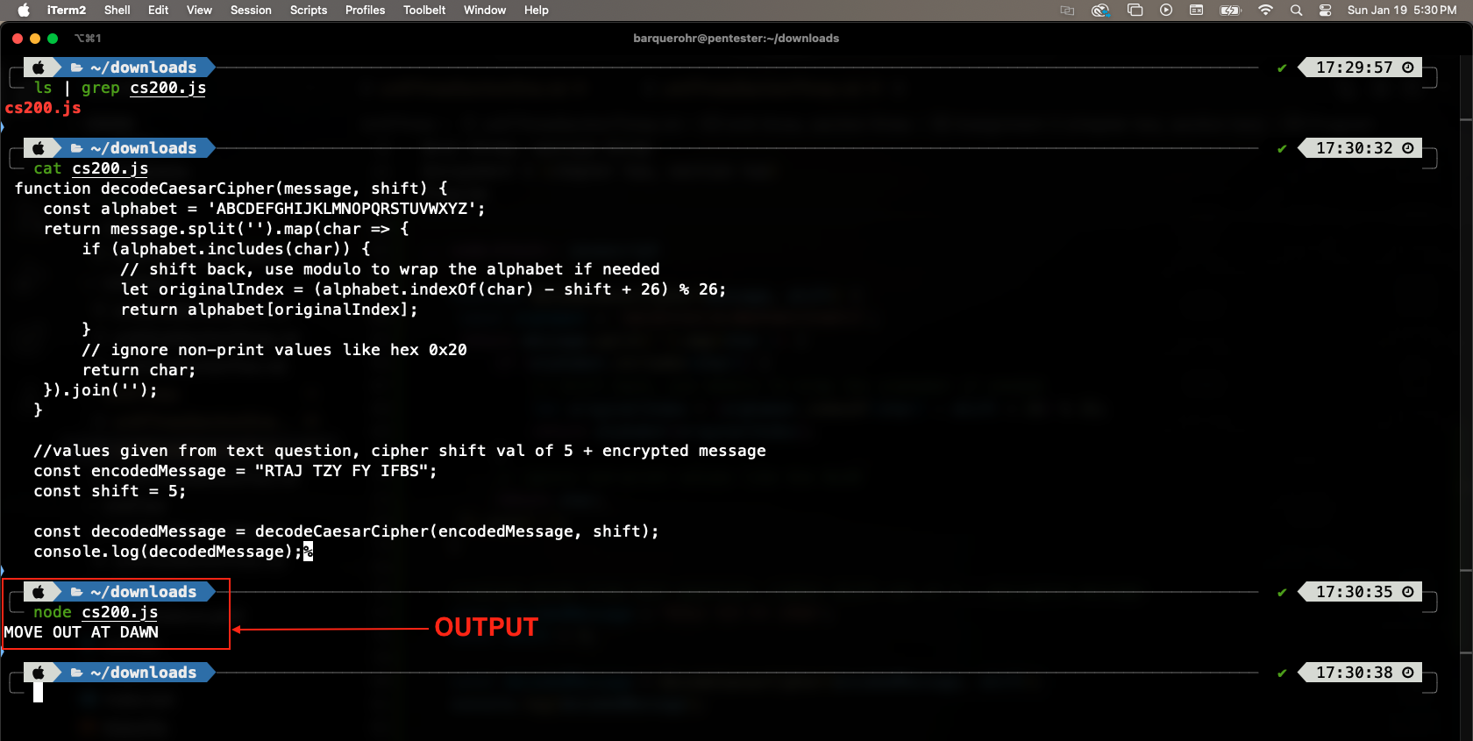Viewport: 1473px width, 741px height.
Task: Click Apple logo in the 17:30:38 prompt
Action: click(x=39, y=673)
